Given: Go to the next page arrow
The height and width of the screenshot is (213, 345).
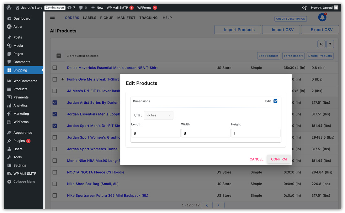Looking at the screenshot, I should (218, 205).
